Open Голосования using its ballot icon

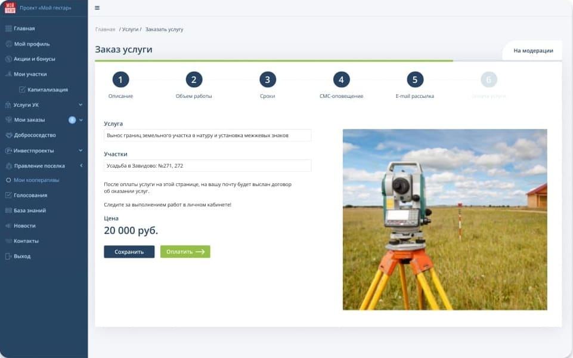coord(8,195)
